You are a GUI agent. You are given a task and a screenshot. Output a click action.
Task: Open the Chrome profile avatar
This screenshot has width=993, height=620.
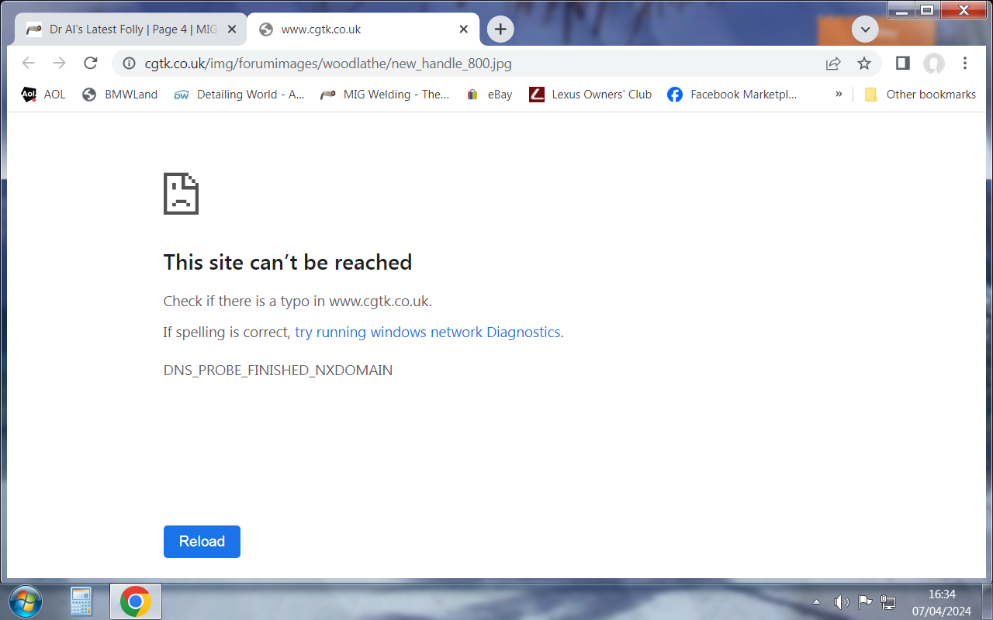pyautogui.click(x=934, y=64)
